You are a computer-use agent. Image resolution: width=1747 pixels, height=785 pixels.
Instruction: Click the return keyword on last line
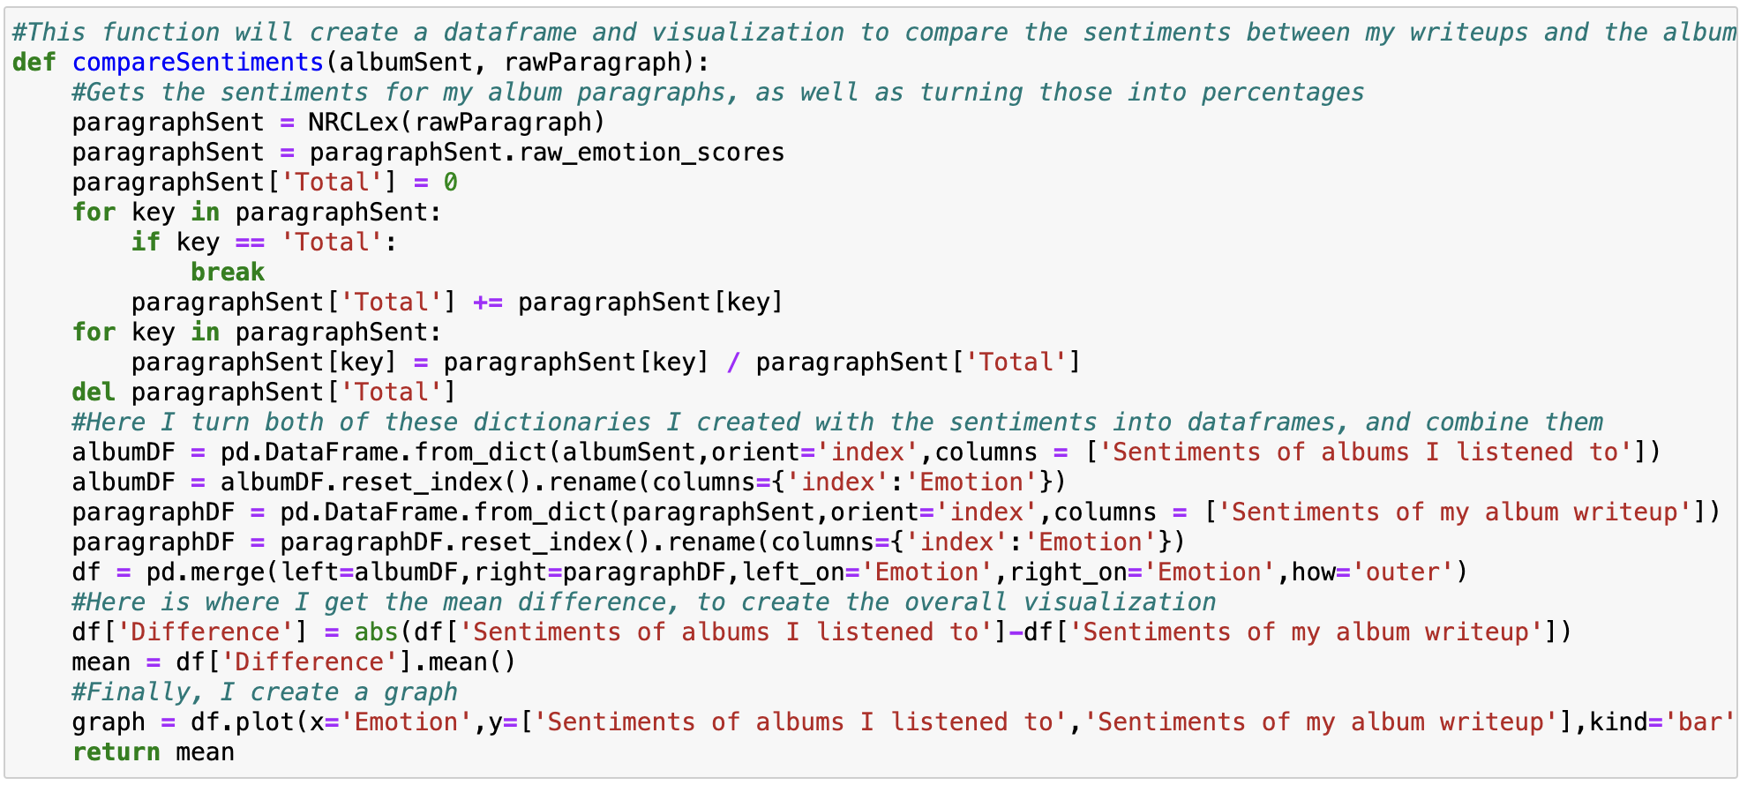click(x=116, y=752)
